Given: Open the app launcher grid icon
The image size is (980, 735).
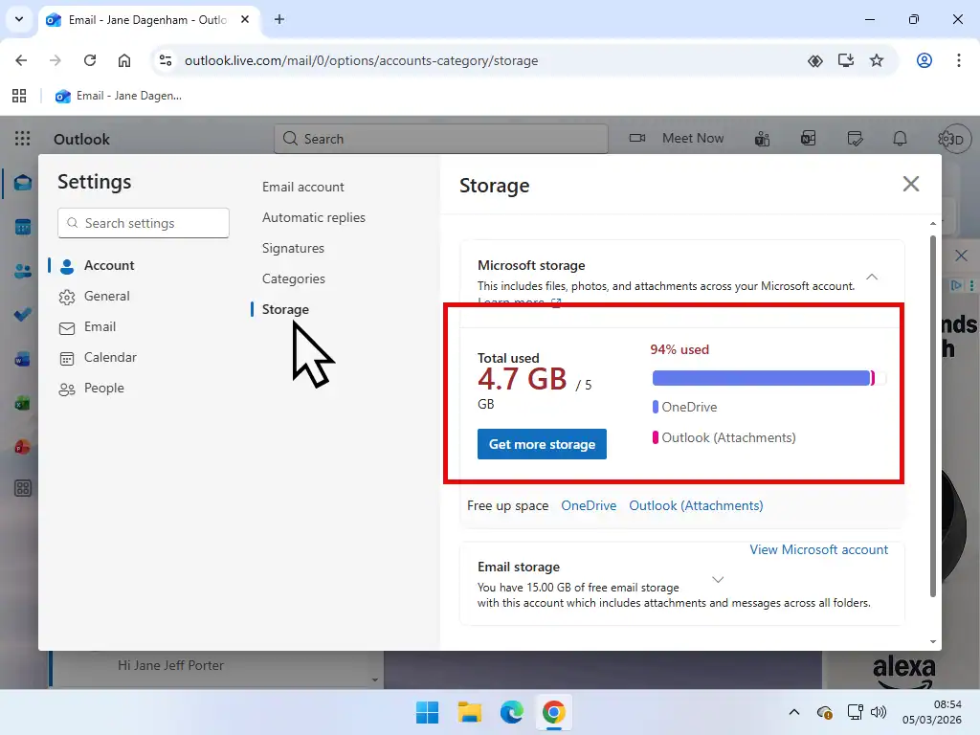Looking at the screenshot, I should click(20, 138).
